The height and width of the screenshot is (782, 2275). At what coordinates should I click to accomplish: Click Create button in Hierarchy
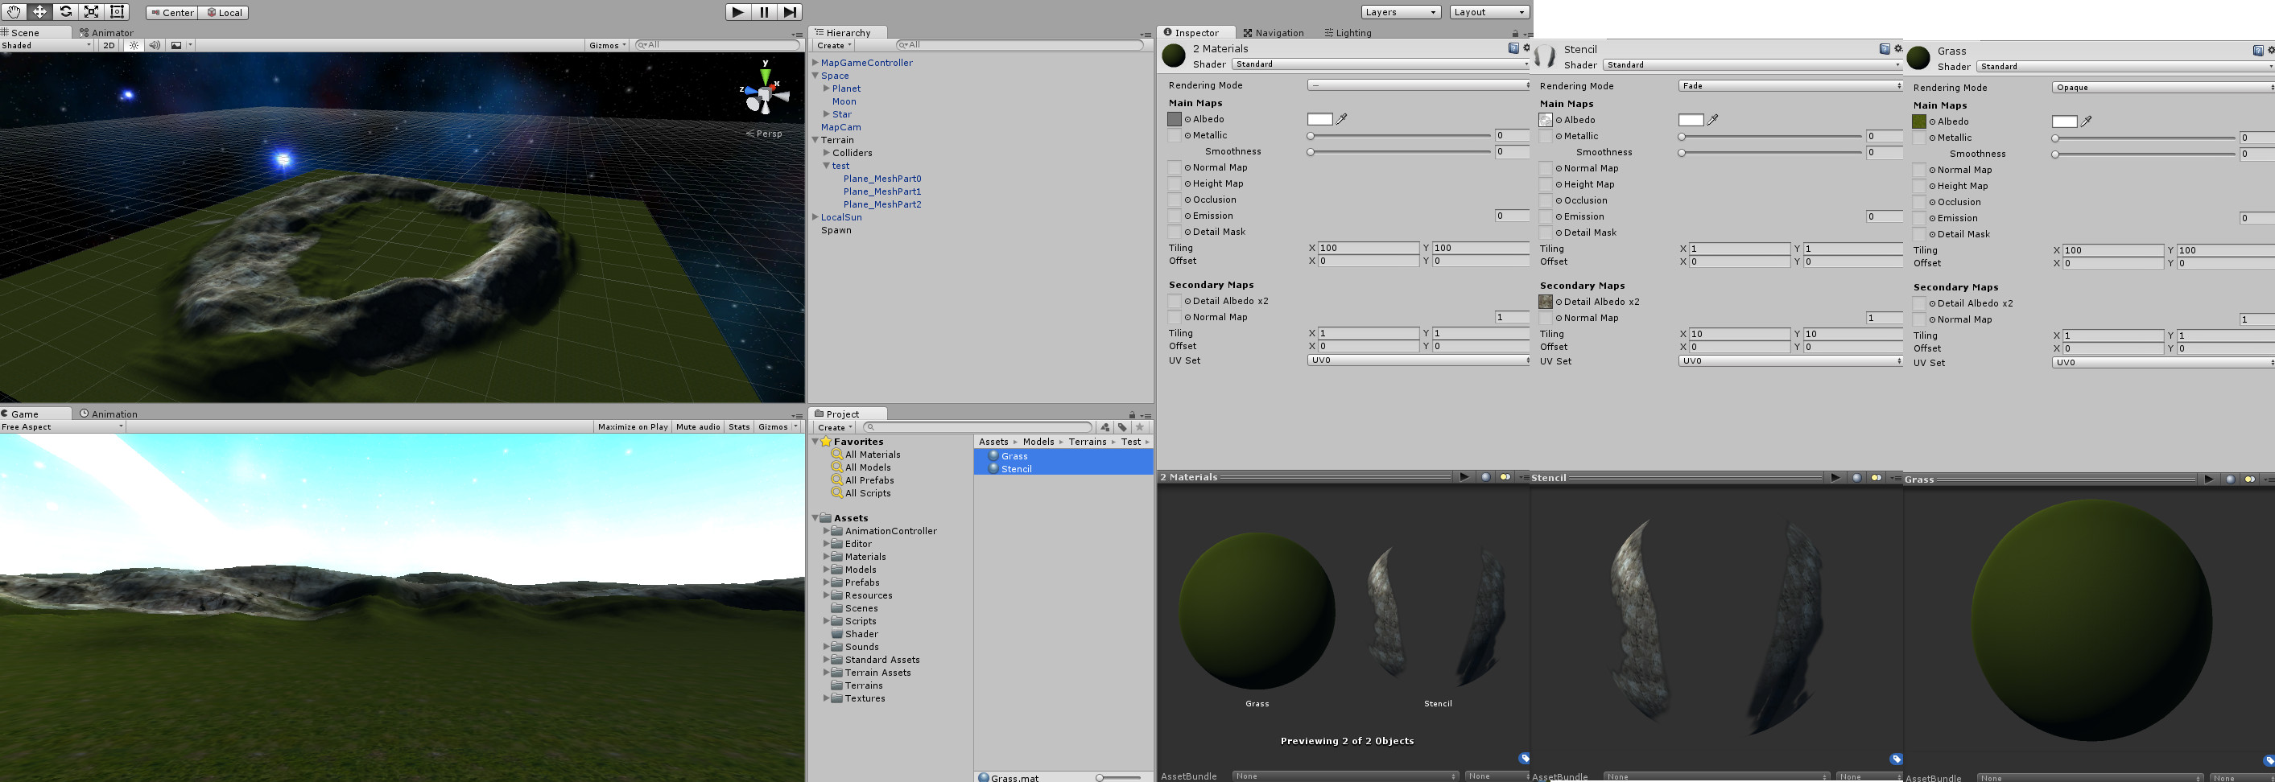[834, 45]
